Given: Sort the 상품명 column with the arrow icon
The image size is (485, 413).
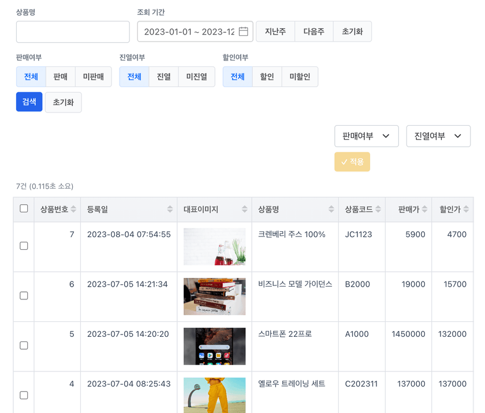Looking at the screenshot, I should point(330,209).
